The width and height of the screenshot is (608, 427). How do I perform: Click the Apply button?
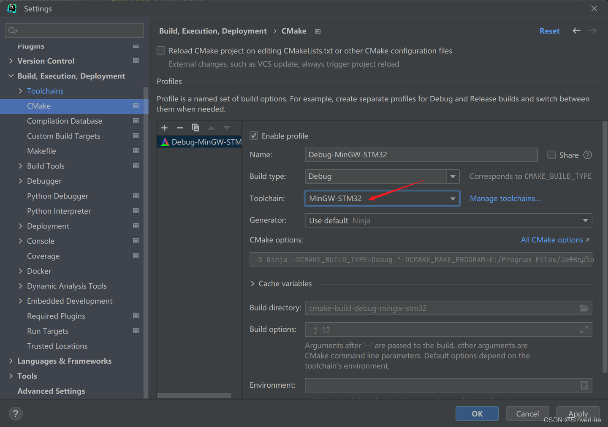pos(578,413)
